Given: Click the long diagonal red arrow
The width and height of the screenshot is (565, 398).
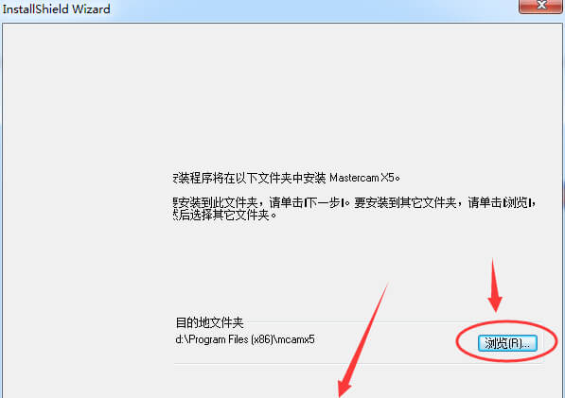Looking at the screenshot, I should point(362,340).
